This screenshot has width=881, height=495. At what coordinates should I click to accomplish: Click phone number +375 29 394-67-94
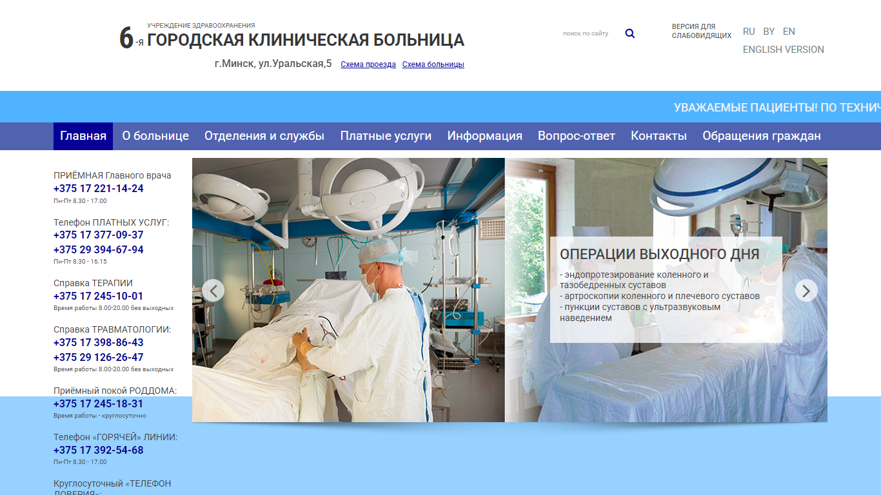point(99,250)
